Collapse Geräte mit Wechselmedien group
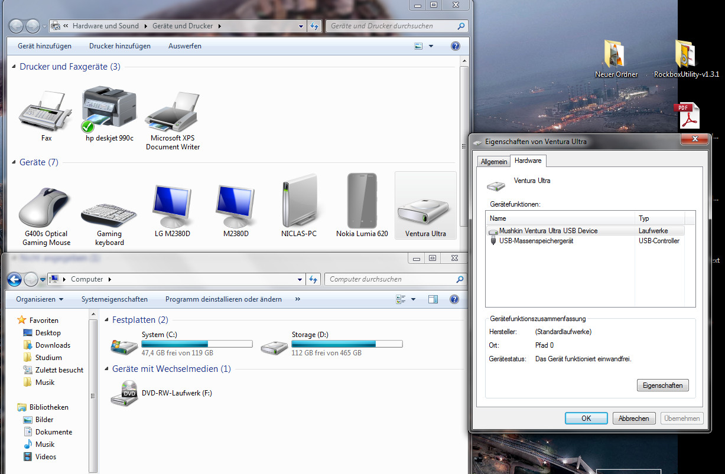 pyautogui.click(x=107, y=369)
